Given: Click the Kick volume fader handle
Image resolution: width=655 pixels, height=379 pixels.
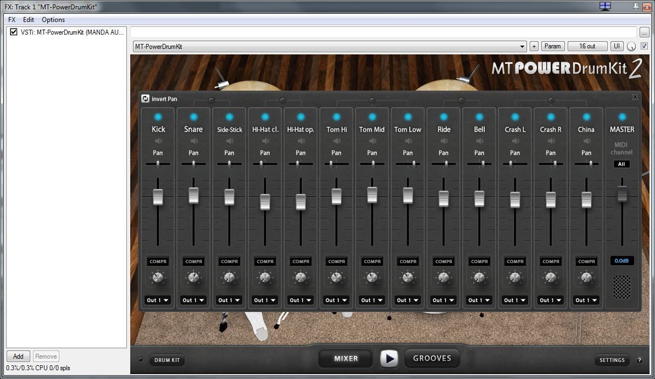Looking at the screenshot, I should coord(158,197).
